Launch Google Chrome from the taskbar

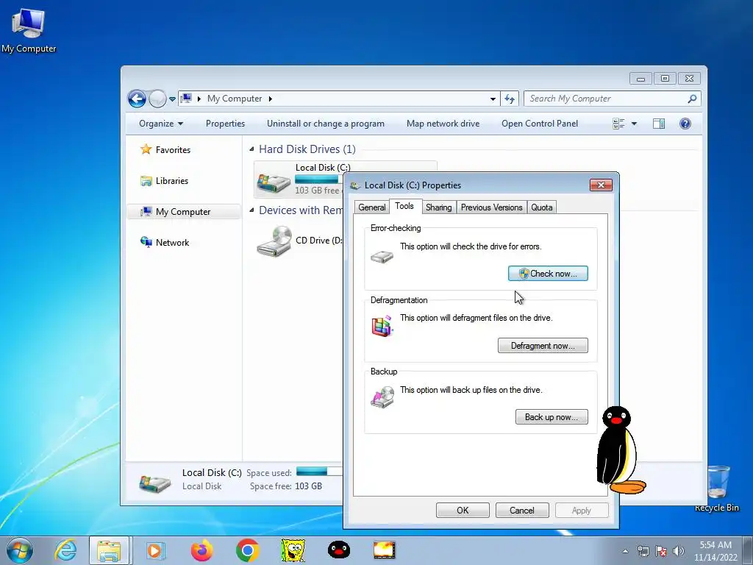247,550
